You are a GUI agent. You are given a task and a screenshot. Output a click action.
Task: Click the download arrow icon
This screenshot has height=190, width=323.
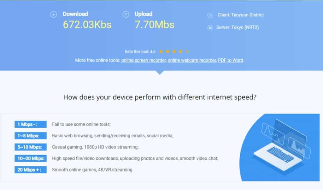point(54,14)
